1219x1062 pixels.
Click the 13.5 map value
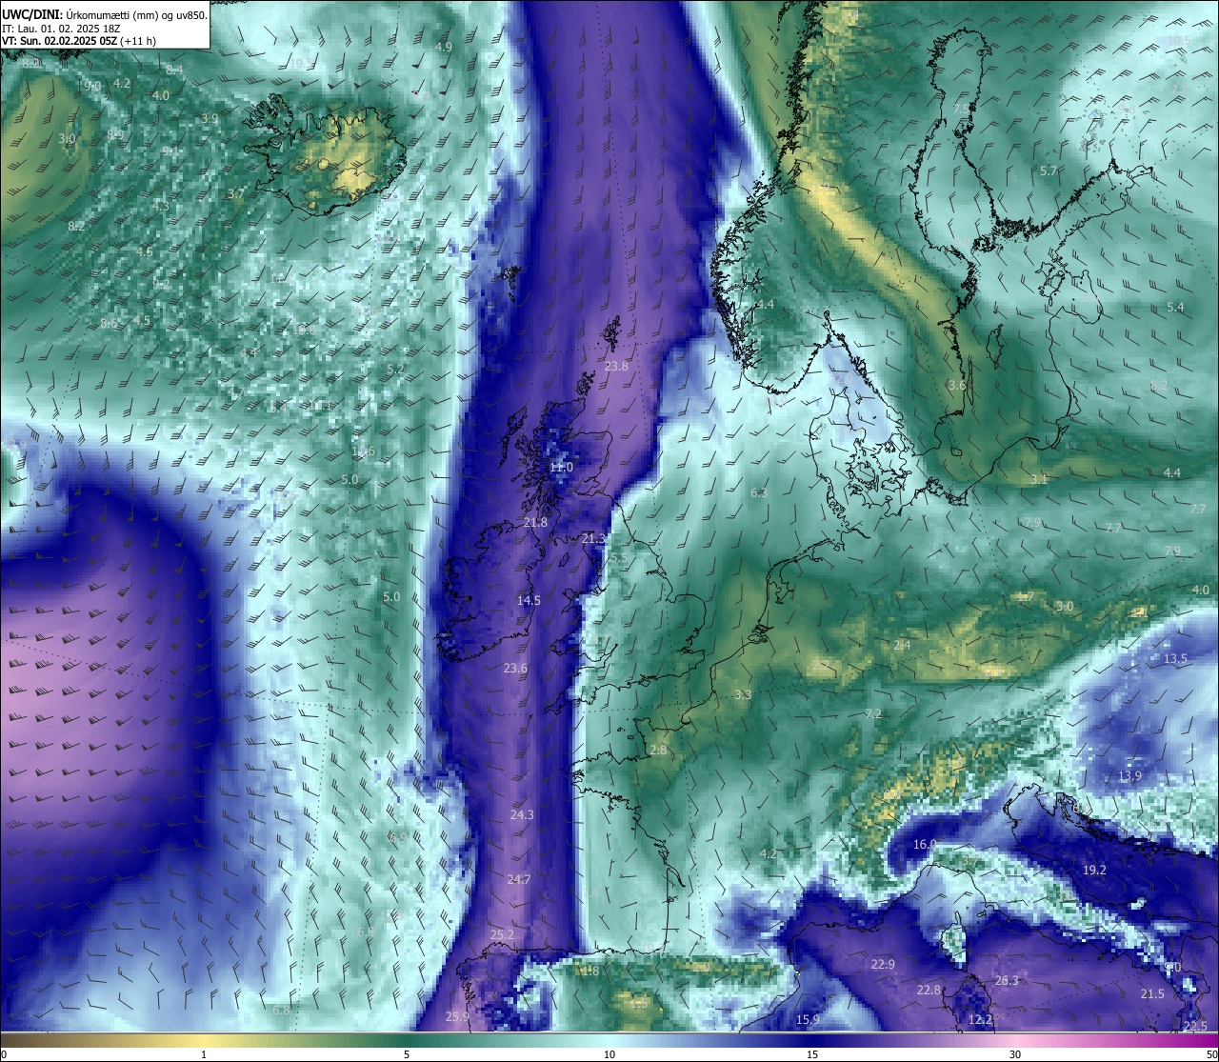point(1175,659)
